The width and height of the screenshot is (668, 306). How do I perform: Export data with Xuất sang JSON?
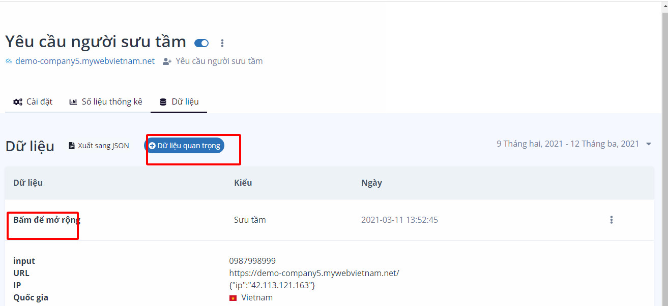click(99, 146)
